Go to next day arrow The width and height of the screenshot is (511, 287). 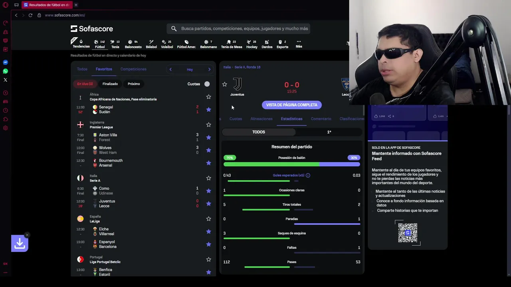tap(209, 69)
